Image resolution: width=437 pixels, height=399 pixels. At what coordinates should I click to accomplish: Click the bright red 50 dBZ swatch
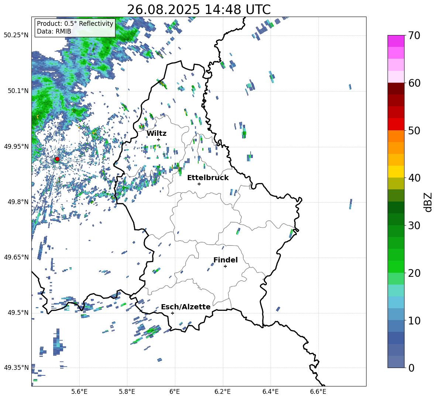396,124
